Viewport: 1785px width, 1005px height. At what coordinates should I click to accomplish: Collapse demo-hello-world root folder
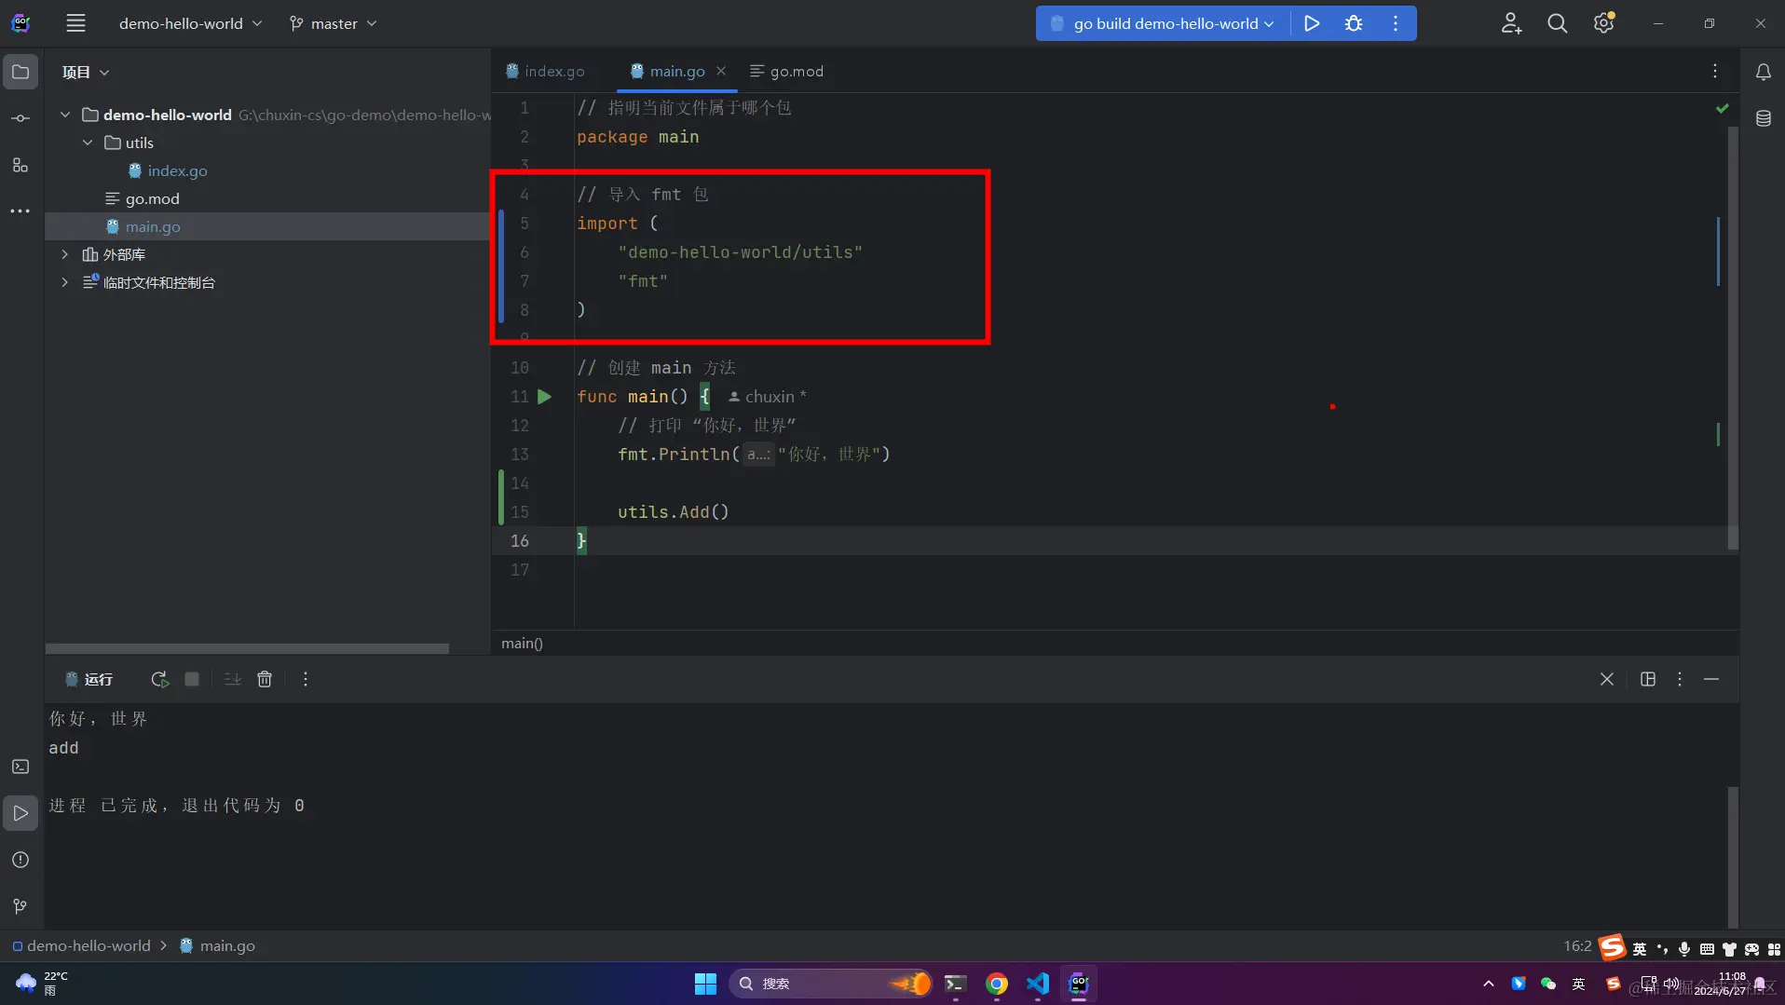pyautogui.click(x=65, y=115)
